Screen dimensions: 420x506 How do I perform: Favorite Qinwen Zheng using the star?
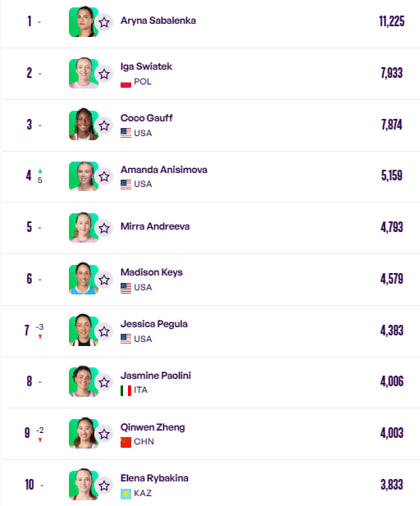(x=104, y=435)
